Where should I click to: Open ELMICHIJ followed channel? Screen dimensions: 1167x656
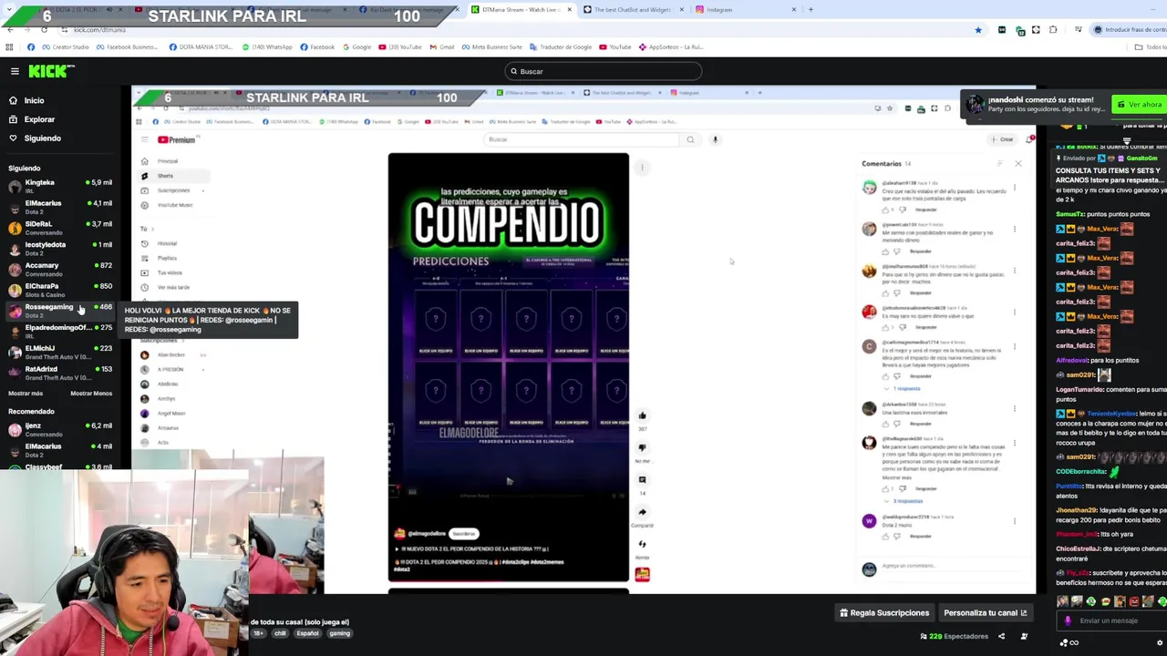coord(60,352)
